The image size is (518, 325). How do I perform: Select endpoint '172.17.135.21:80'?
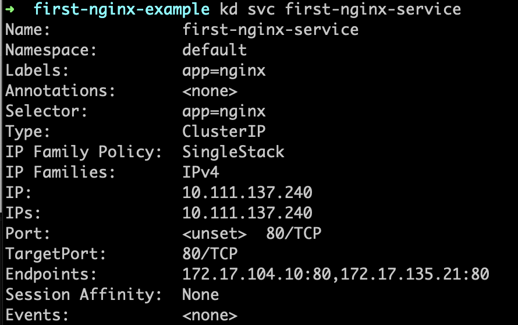(x=414, y=274)
